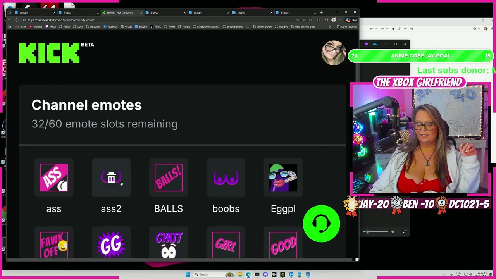Click the BALLS emote label
Screen dimensions: 496x279
tap(169, 209)
